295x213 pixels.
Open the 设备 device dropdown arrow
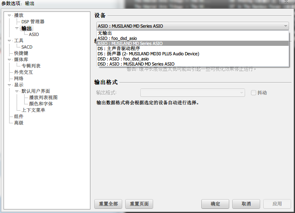286,26
